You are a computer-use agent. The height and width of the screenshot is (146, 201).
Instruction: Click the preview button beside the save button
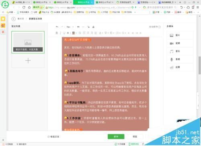point(135,136)
